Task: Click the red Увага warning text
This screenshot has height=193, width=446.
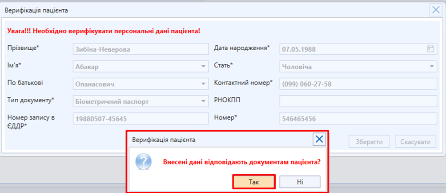Action: [x=104, y=31]
